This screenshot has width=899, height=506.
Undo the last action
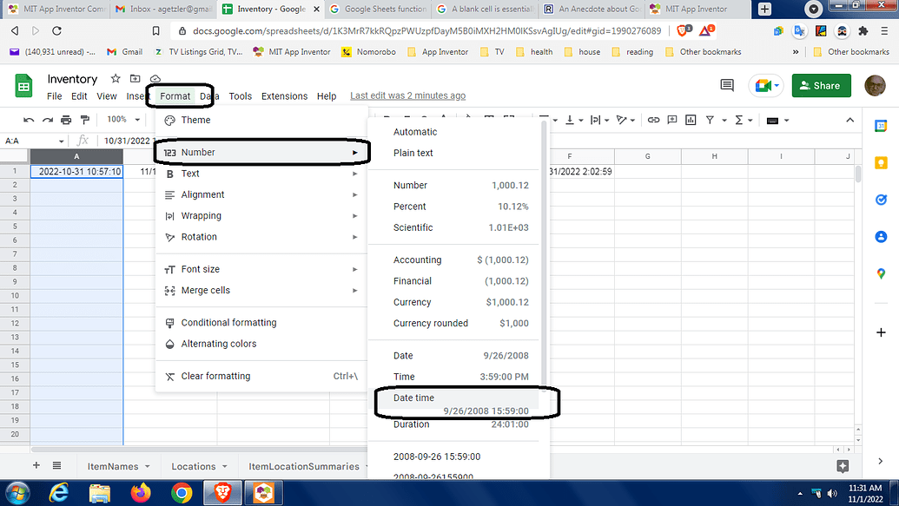(27, 121)
